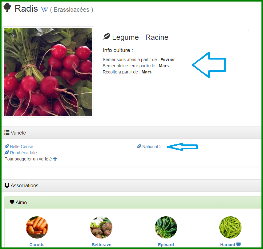The width and height of the screenshot is (263, 249).
Task: Click the Carotte round thumbnail
Action: (37, 227)
